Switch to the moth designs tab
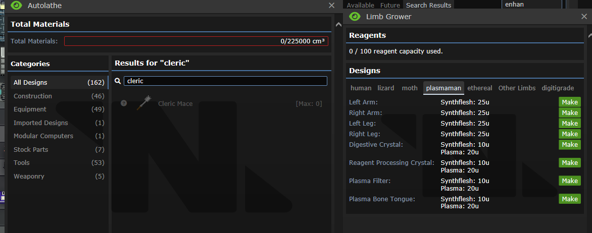The image size is (592, 233). point(410,88)
